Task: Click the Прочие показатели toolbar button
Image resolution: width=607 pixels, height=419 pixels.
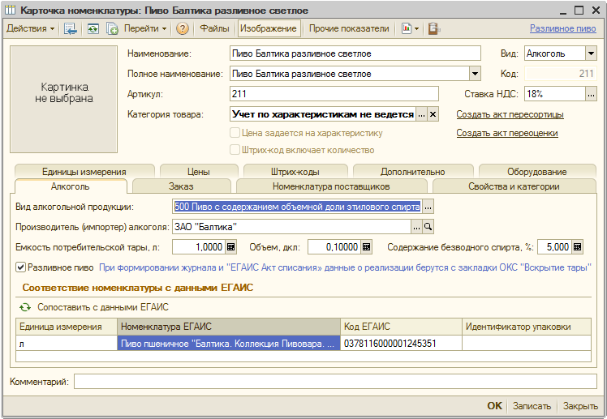Action: tap(349, 28)
